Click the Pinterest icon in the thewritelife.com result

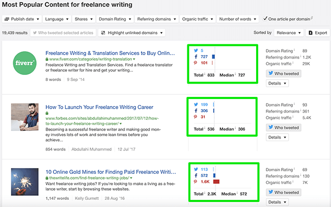tap(196, 182)
